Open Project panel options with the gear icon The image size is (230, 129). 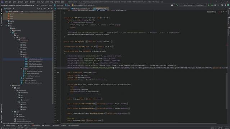[x=49, y=9]
